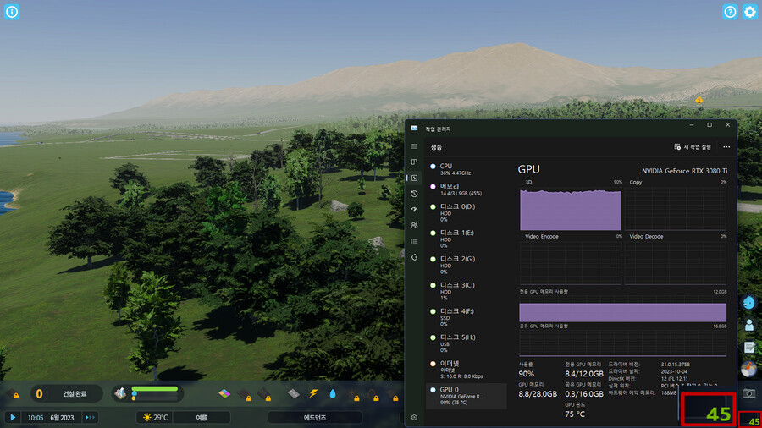Open the water and sewage droplet tool
Viewport: 762px width, 428px height.
pyautogui.click(x=333, y=394)
